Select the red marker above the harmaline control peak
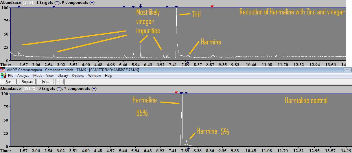352x153 pixels. 176,92
